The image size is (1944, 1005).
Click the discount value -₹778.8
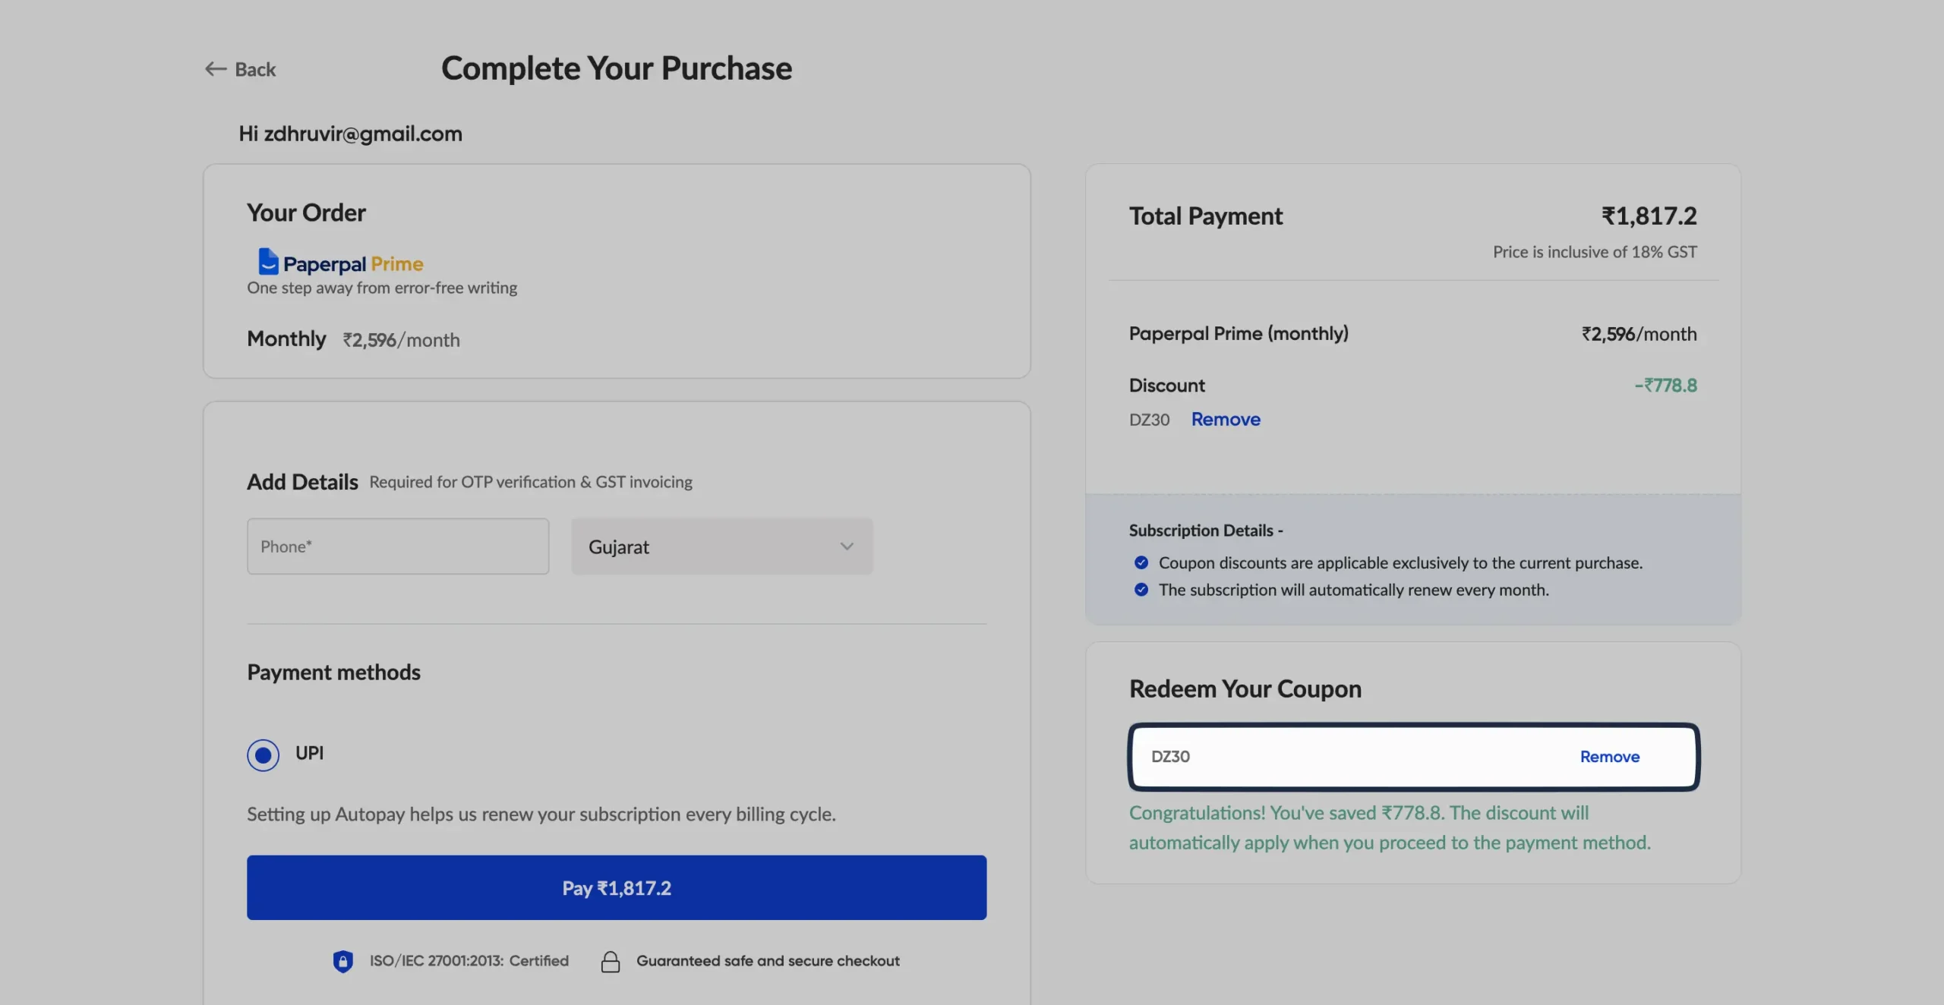(x=1665, y=386)
